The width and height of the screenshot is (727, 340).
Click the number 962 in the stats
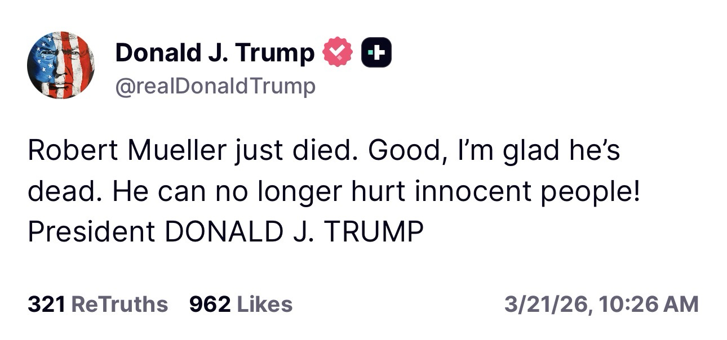click(210, 304)
